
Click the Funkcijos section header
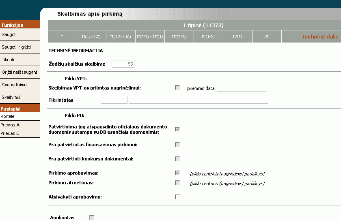click(x=20, y=25)
